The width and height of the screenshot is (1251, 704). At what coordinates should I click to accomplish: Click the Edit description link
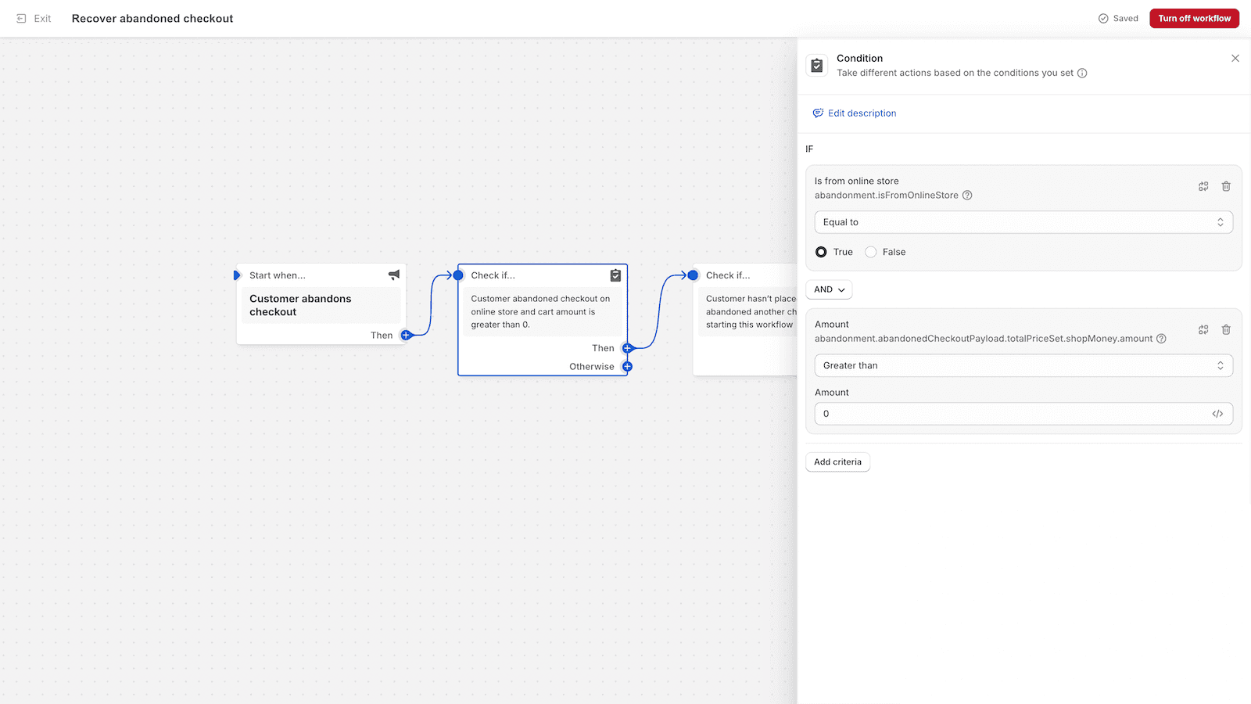[x=862, y=113]
